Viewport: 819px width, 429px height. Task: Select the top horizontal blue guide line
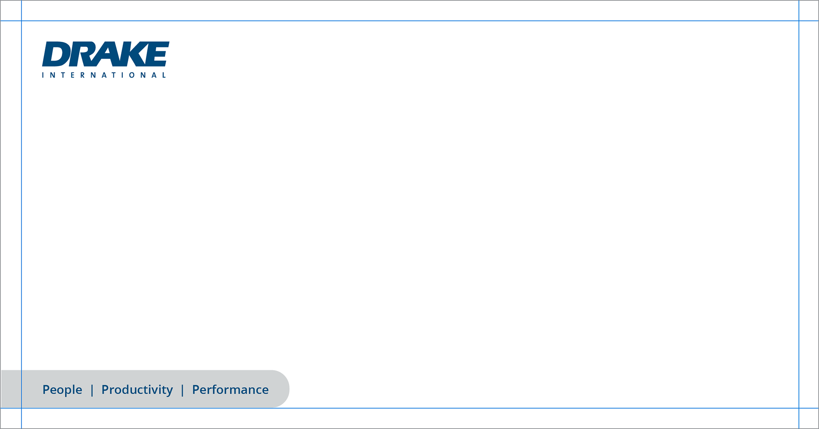pos(409,21)
